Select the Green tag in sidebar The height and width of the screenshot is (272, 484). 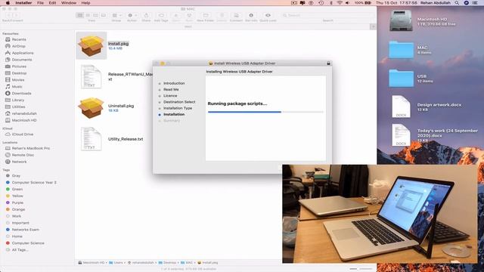(x=17, y=189)
